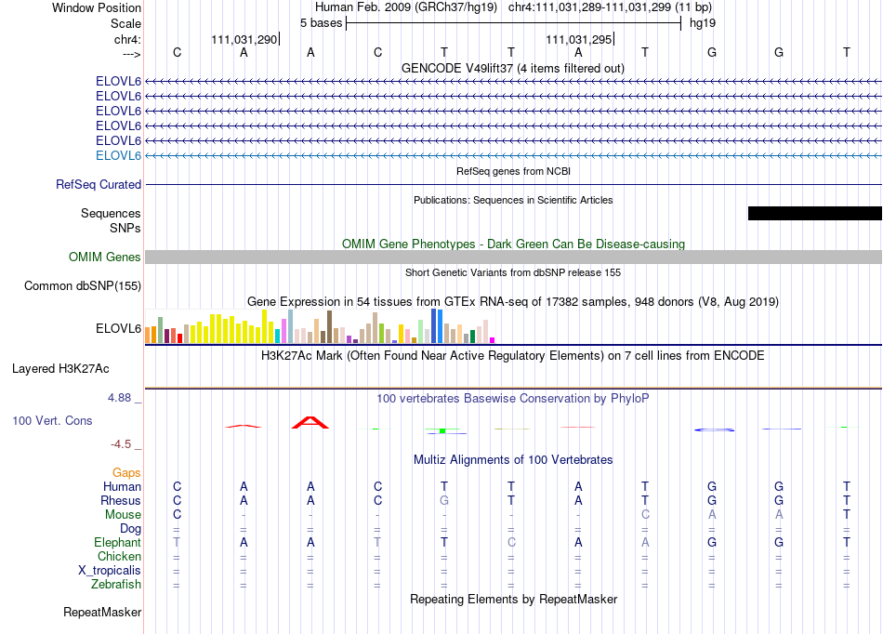This screenshot has width=883, height=634.
Task: Select the Elephant alignment row label
Action: click(x=117, y=542)
